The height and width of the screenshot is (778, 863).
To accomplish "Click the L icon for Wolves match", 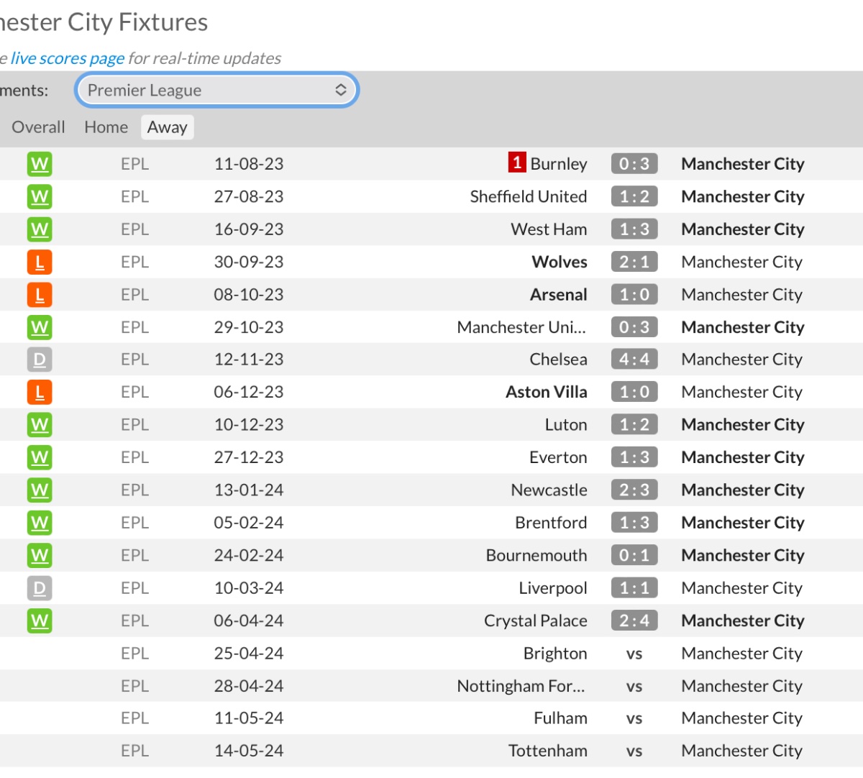I will pos(40,262).
